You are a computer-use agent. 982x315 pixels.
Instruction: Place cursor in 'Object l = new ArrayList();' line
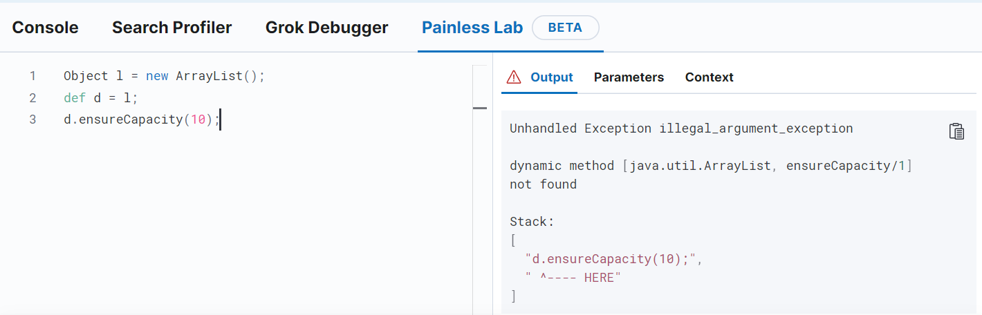165,76
